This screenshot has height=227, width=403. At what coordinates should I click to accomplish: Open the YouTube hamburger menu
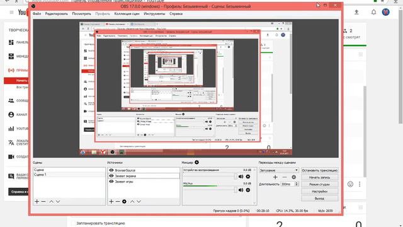11,12
